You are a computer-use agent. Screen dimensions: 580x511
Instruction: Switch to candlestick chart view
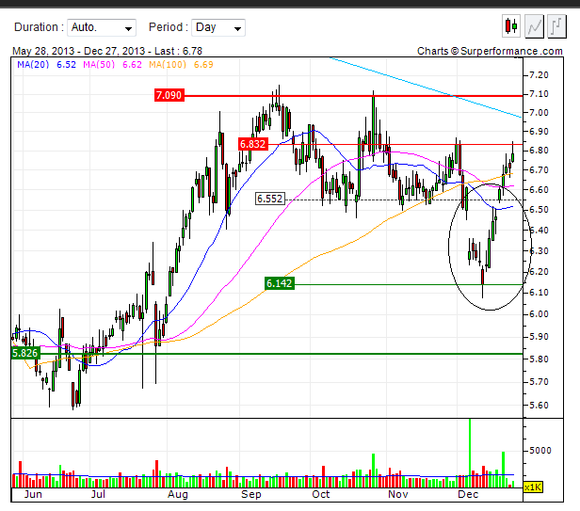pos(511,26)
